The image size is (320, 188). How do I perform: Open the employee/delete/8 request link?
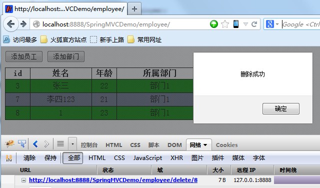coord(113,180)
